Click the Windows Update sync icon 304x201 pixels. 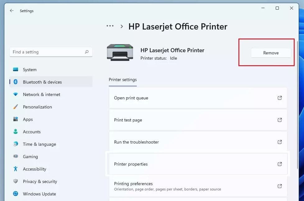(16, 194)
